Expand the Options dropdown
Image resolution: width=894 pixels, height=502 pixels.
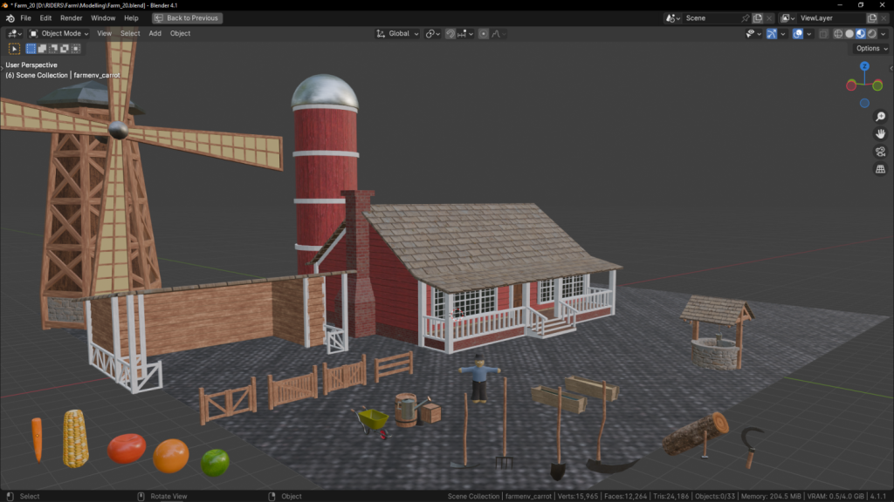[871, 49]
